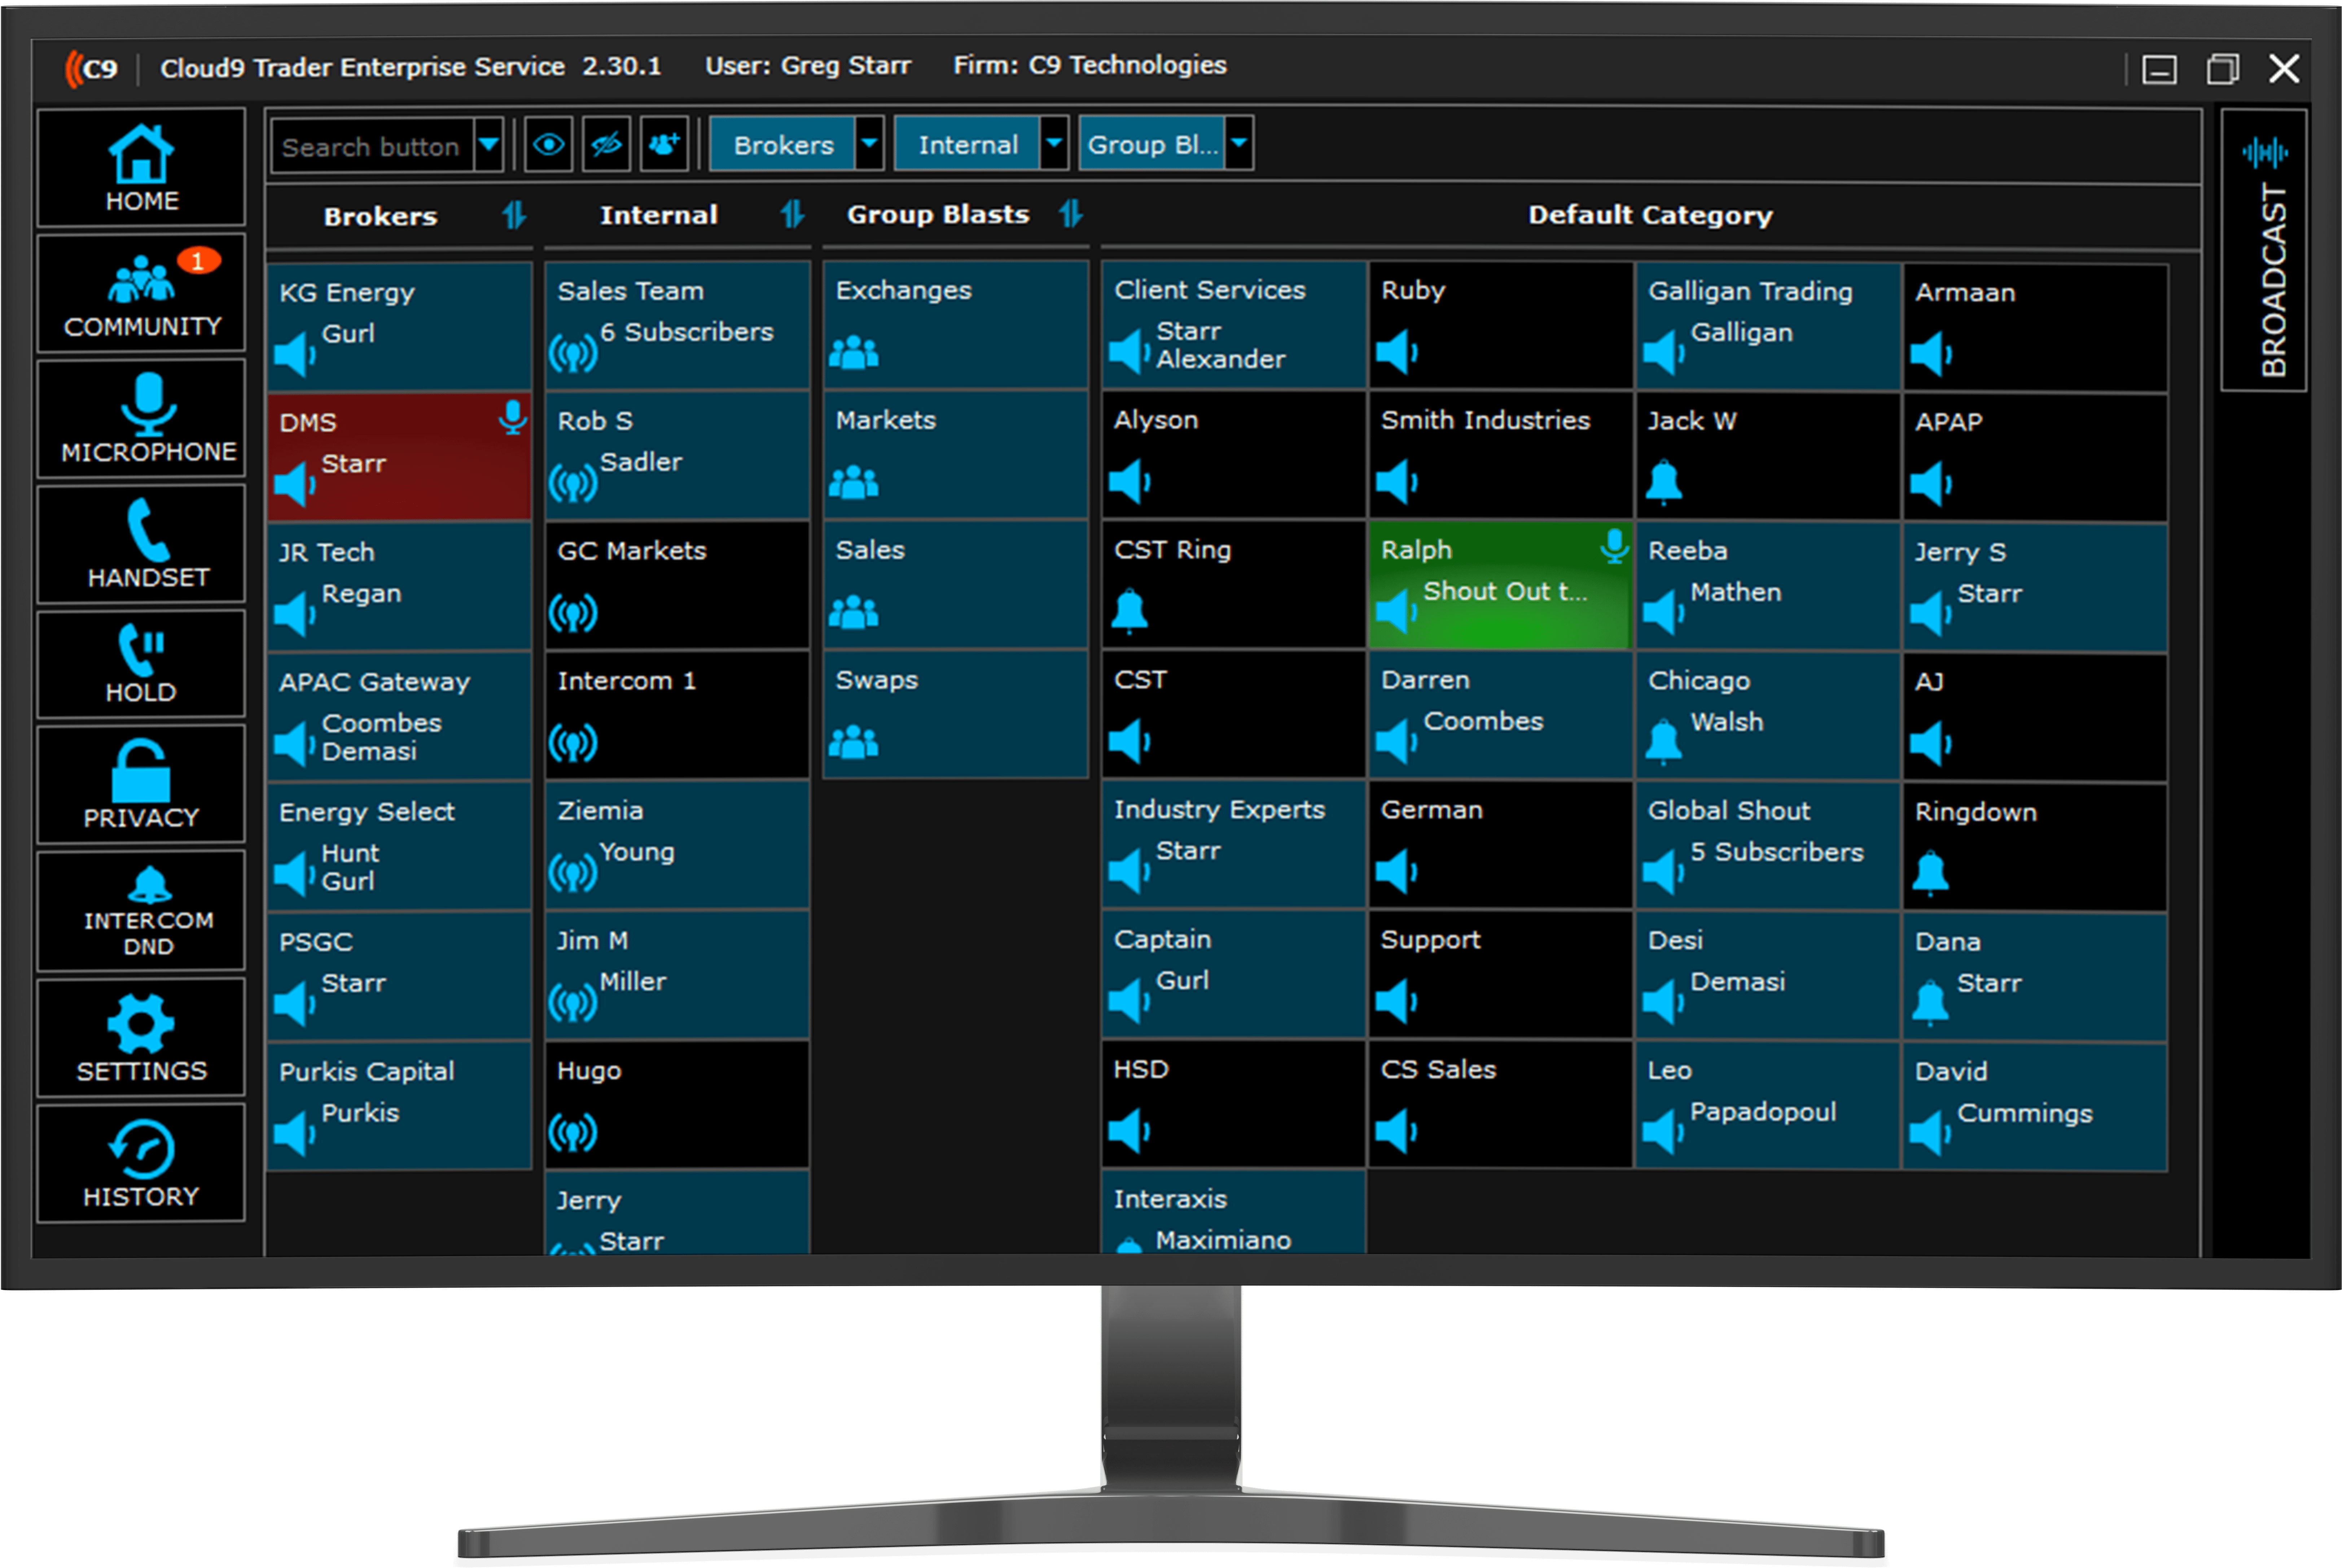Click the Ringdown bell icon
Screen dimensions: 2342x1568
pyautogui.click(x=1930, y=874)
